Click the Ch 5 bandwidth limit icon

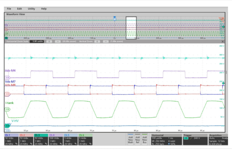[75, 144]
